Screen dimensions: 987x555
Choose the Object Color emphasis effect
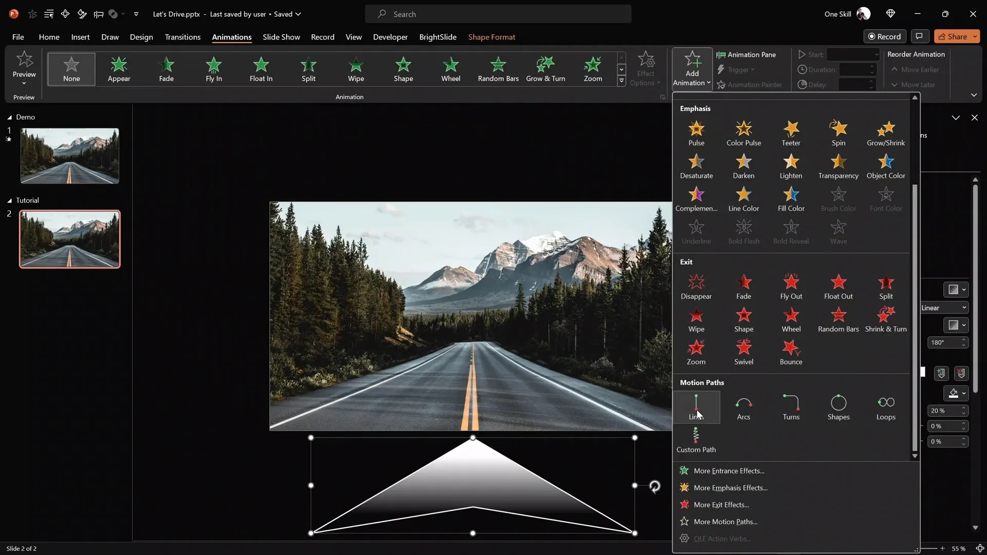[885, 166]
